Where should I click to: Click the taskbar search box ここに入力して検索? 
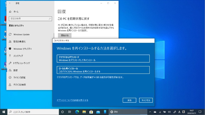pos(33,112)
